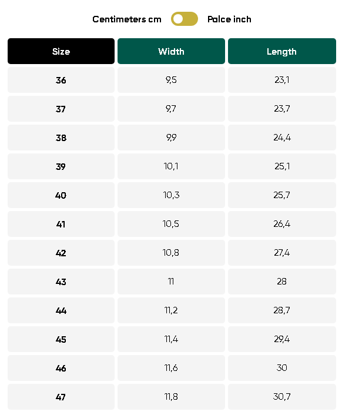
Task: Select size 40 row cell
Action: tap(61, 195)
